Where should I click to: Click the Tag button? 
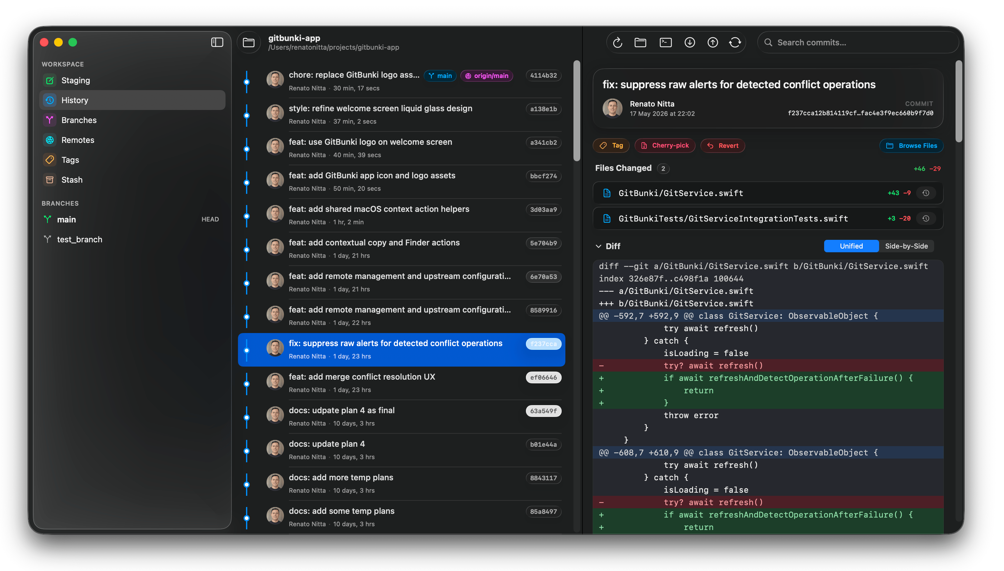click(611, 145)
